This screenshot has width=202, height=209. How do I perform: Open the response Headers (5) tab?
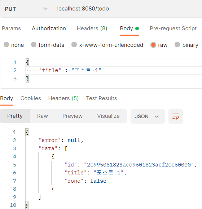[63, 98]
